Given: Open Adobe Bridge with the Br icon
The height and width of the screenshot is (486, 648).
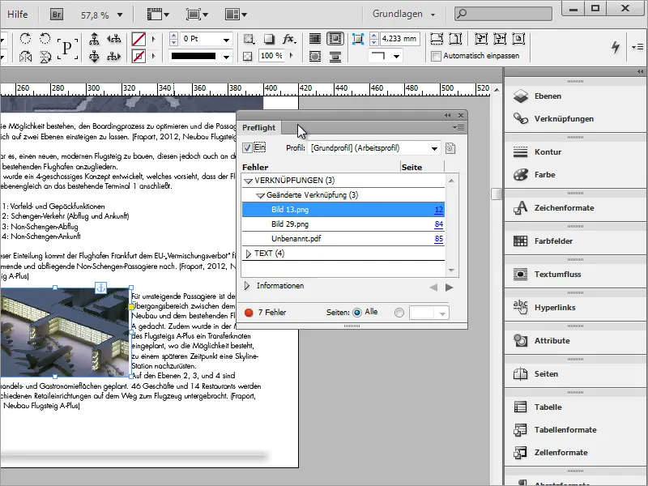Looking at the screenshot, I should (57, 15).
